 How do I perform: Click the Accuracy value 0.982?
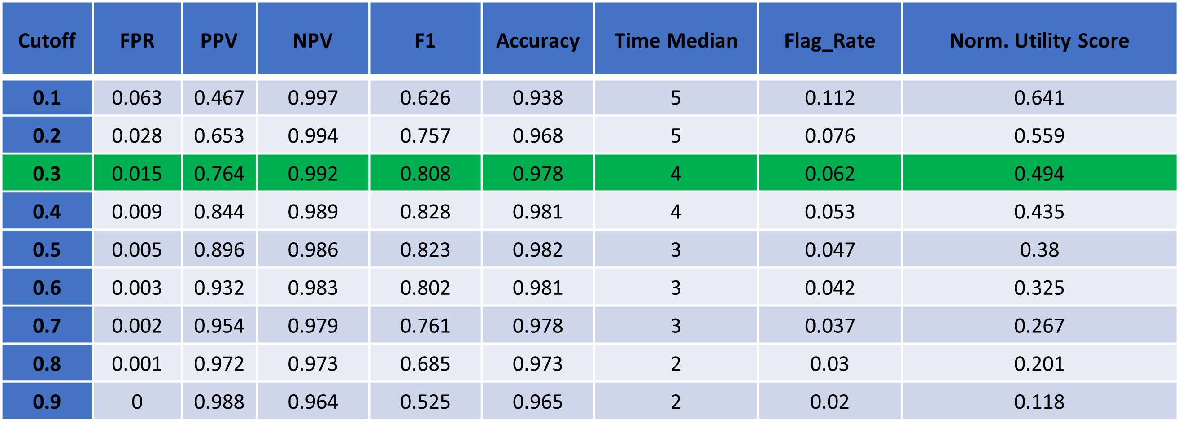click(537, 249)
